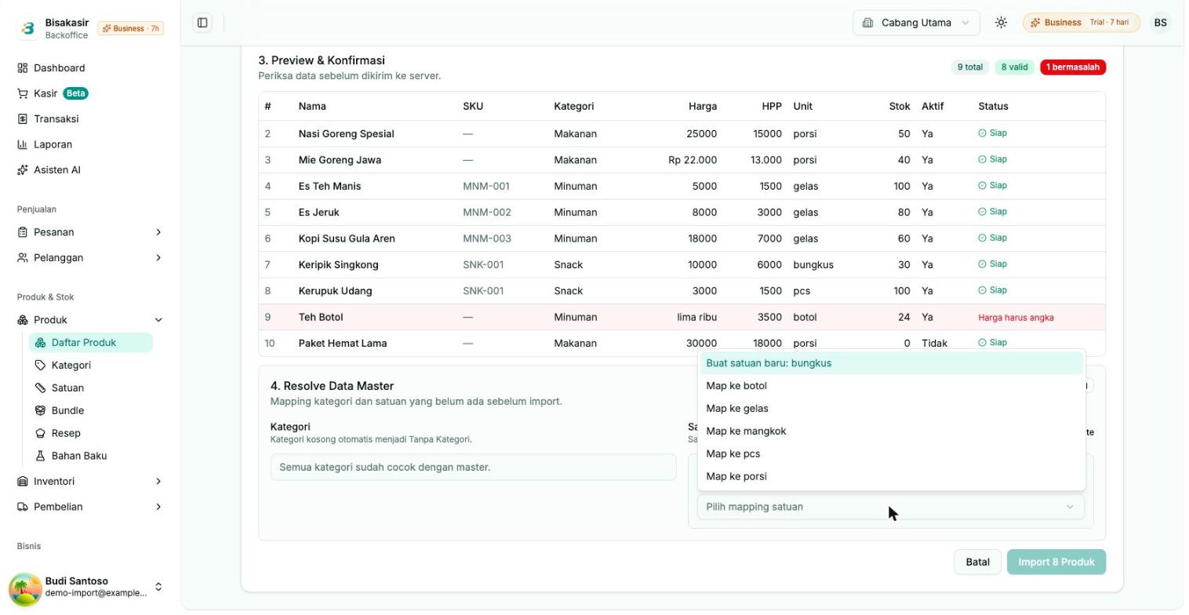Image resolution: width=1189 pixels, height=615 pixels.
Task: Go to Transaksi in the sidebar
Action: [x=90, y=119]
